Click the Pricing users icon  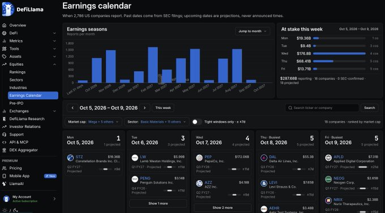pos(4,168)
